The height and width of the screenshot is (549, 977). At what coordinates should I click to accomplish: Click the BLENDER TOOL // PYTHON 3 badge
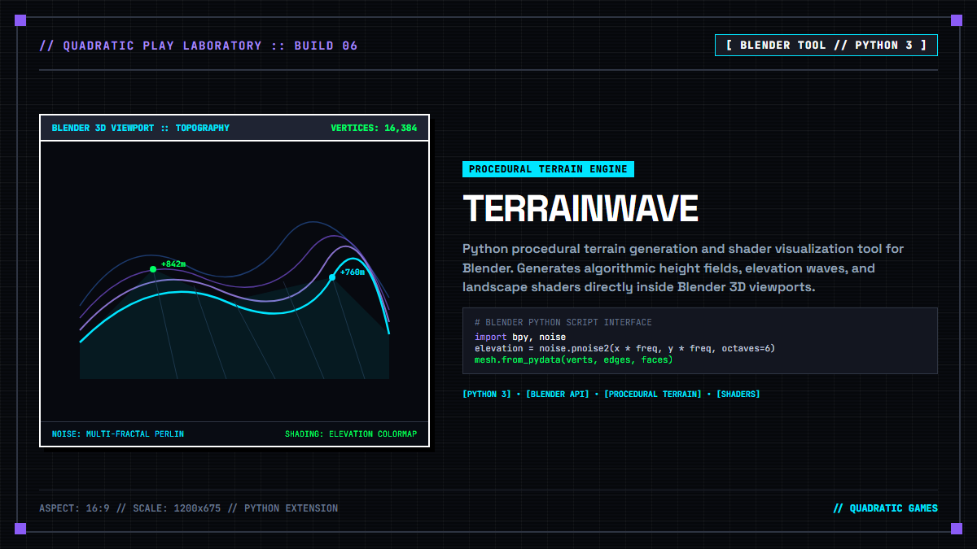(x=826, y=45)
